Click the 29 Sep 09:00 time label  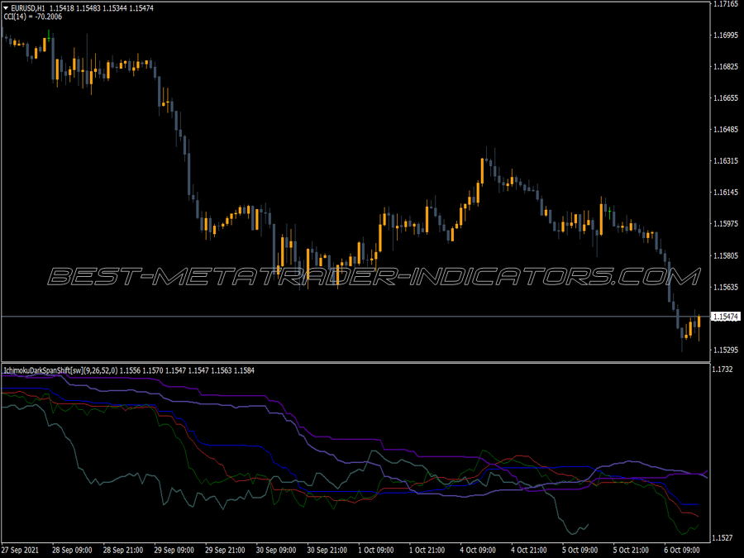pyautogui.click(x=174, y=550)
